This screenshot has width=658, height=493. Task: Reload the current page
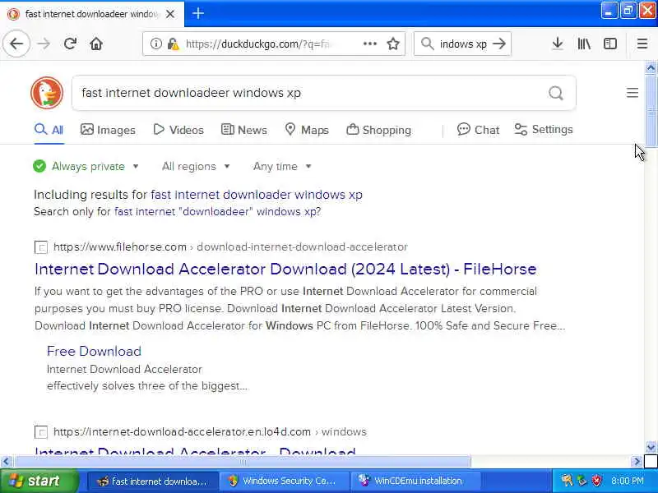click(70, 44)
